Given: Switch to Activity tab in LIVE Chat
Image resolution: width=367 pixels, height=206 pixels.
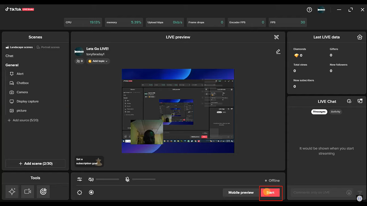Looking at the screenshot, I should 335,112.
